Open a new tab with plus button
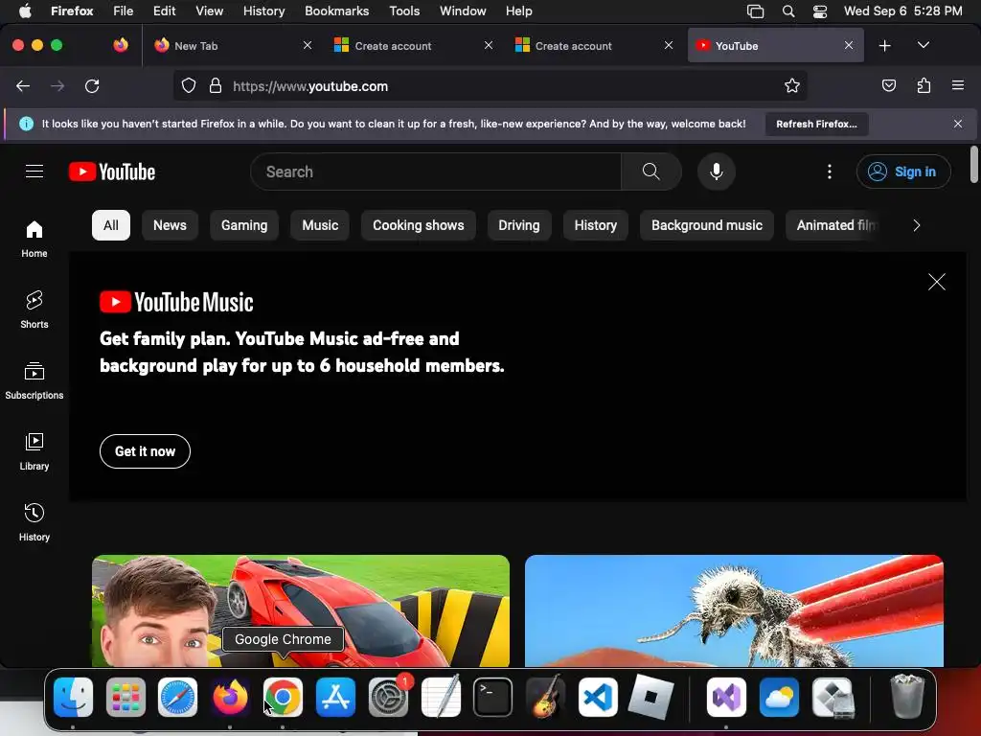The height and width of the screenshot is (736, 981). click(x=884, y=46)
